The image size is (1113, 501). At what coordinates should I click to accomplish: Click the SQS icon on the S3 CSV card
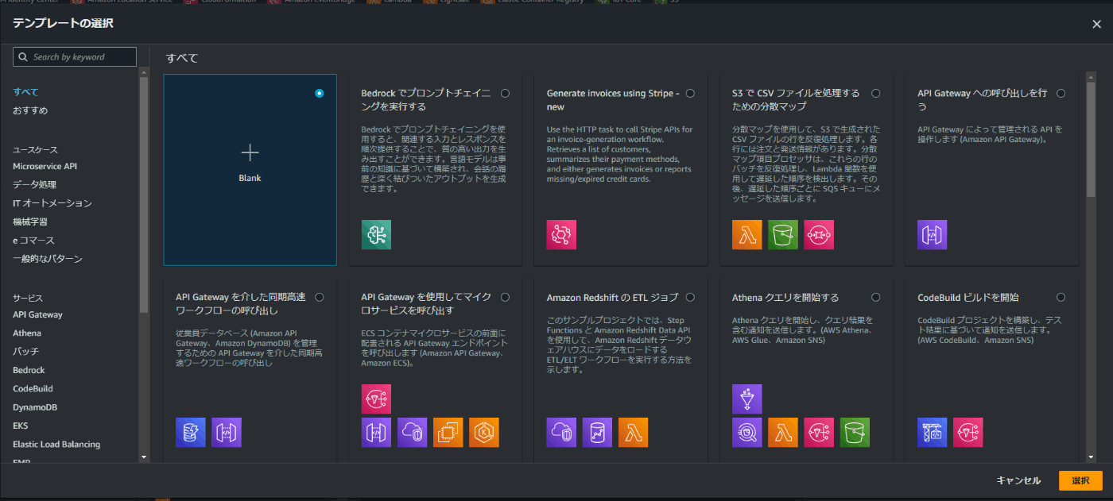pyautogui.click(x=819, y=235)
